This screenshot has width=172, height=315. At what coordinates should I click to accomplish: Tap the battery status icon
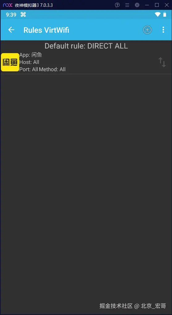point(165,14)
